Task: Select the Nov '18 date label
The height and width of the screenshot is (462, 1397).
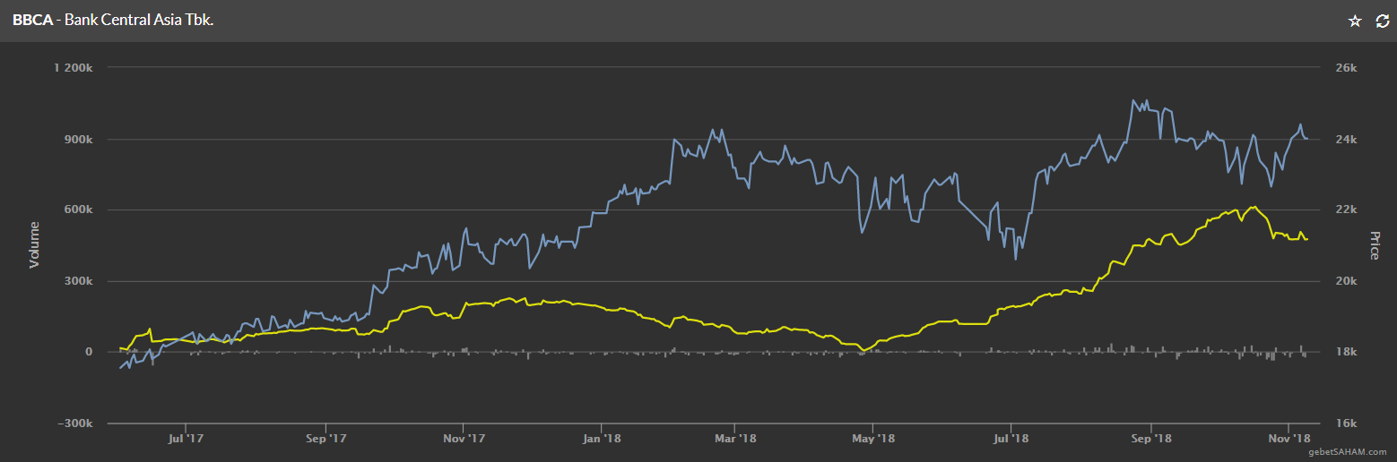Action: (1289, 438)
